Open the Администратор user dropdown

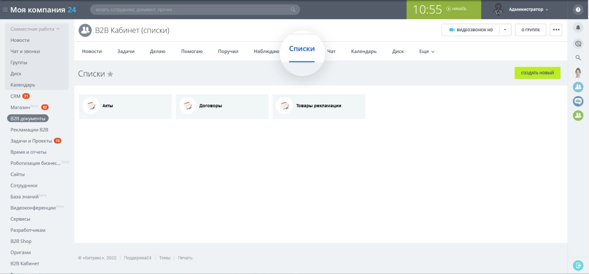coord(528,10)
